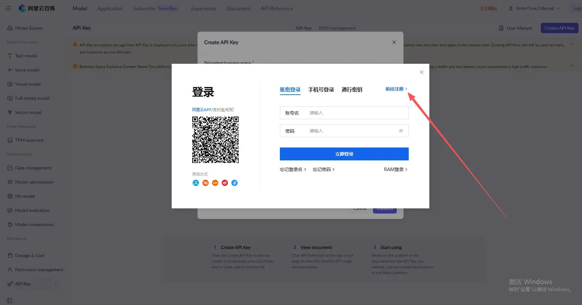Switch to the 账密登录 tab
This screenshot has width=582, height=305.
pos(290,90)
